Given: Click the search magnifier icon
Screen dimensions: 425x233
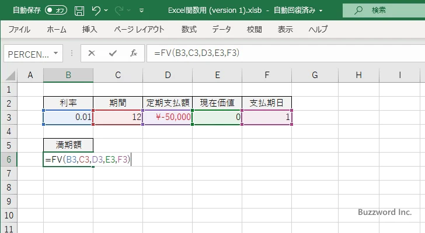Looking at the screenshot, I should [358, 10].
